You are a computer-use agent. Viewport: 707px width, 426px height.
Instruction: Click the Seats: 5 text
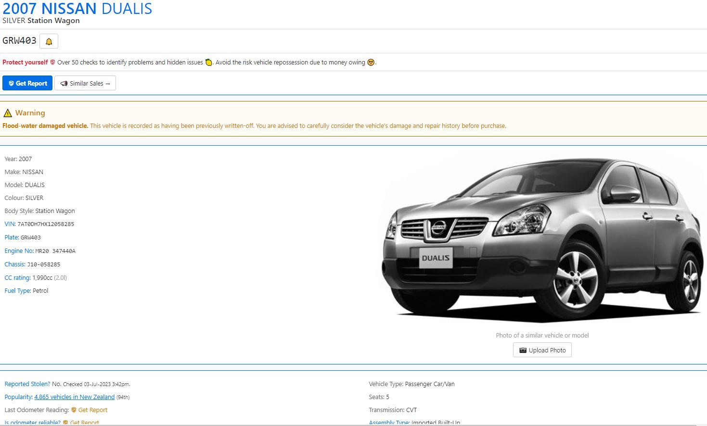[379, 397]
